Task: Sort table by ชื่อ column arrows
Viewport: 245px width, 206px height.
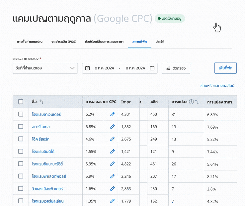Action: tap(41, 102)
